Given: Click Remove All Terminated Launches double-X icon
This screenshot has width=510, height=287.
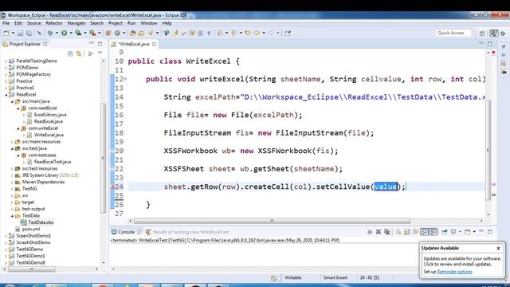Looking at the screenshot, I should 387,232.
